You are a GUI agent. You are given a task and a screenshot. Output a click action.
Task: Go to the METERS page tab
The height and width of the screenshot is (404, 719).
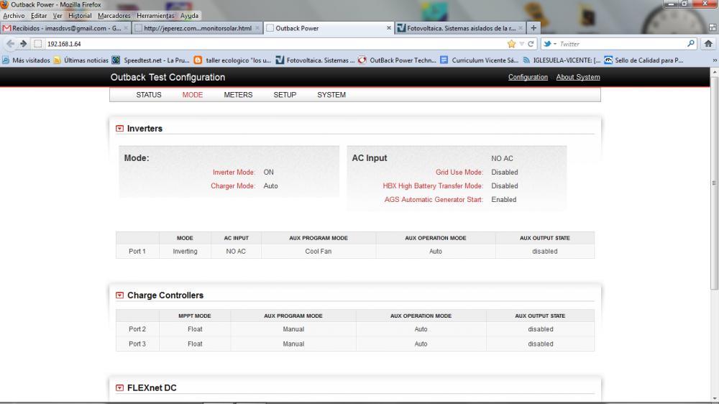238,95
